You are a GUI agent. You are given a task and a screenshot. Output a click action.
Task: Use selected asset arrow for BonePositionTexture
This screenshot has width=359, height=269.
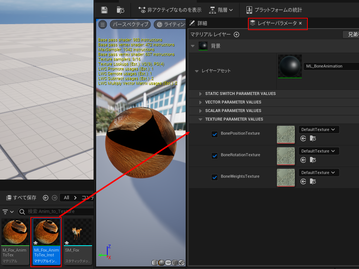click(x=303, y=138)
